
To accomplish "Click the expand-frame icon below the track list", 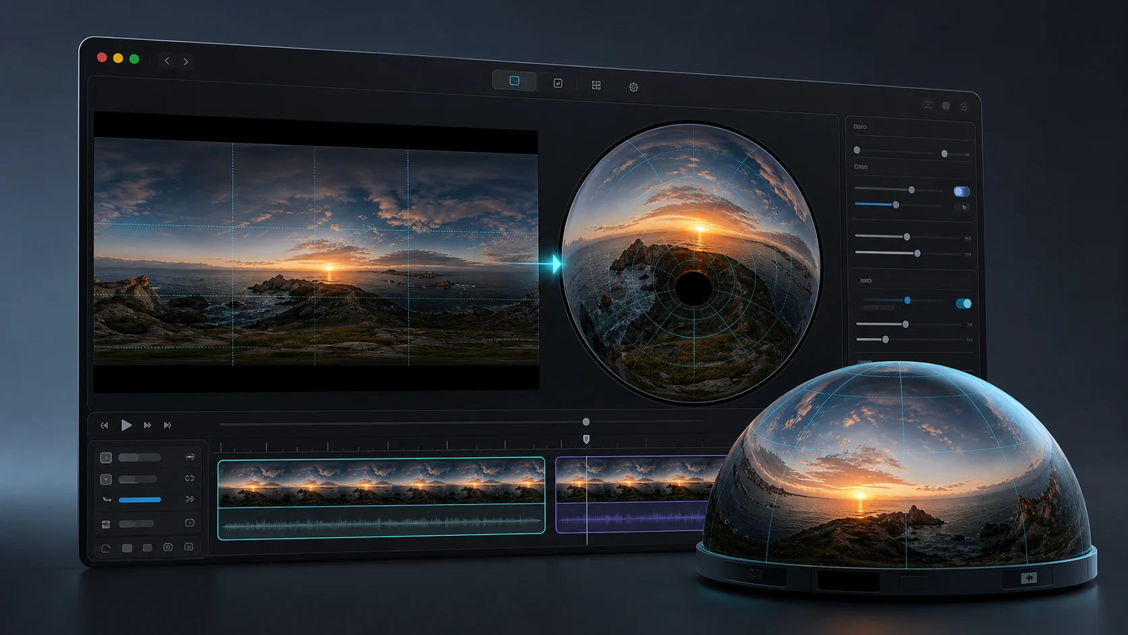I will (x=189, y=547).
